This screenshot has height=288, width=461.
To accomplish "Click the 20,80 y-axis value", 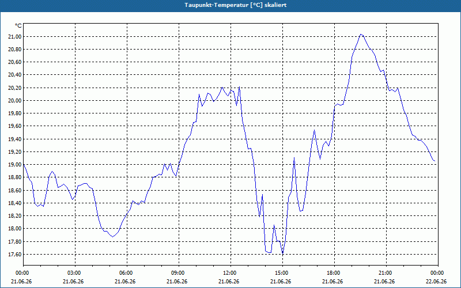I will coord(14,50).
